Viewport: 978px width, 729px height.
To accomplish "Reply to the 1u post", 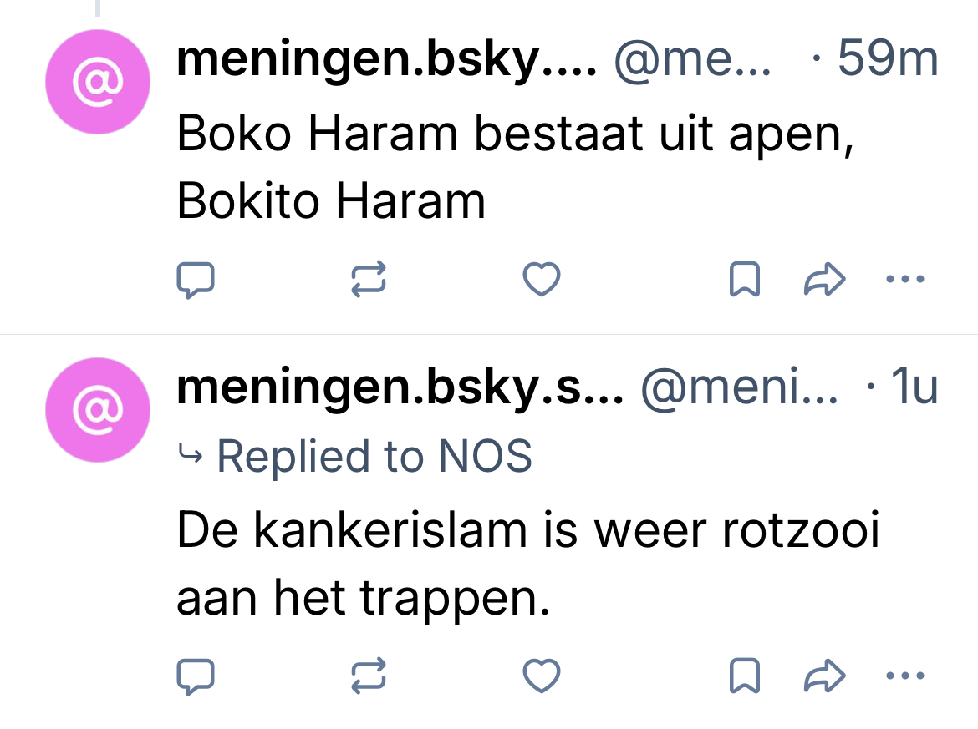I will coord(196,676).
